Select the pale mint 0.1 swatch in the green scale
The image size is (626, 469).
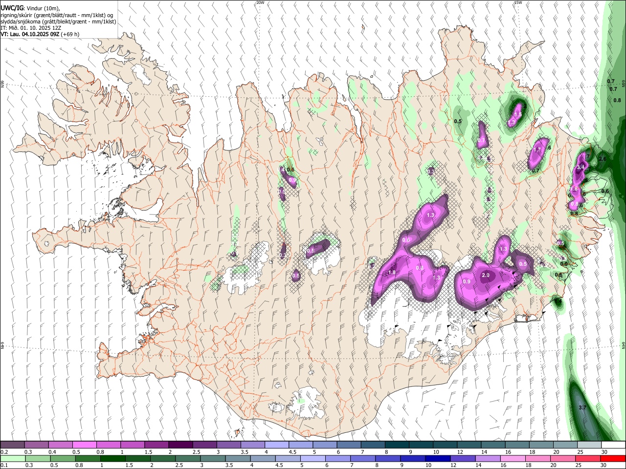coord(12,458)
